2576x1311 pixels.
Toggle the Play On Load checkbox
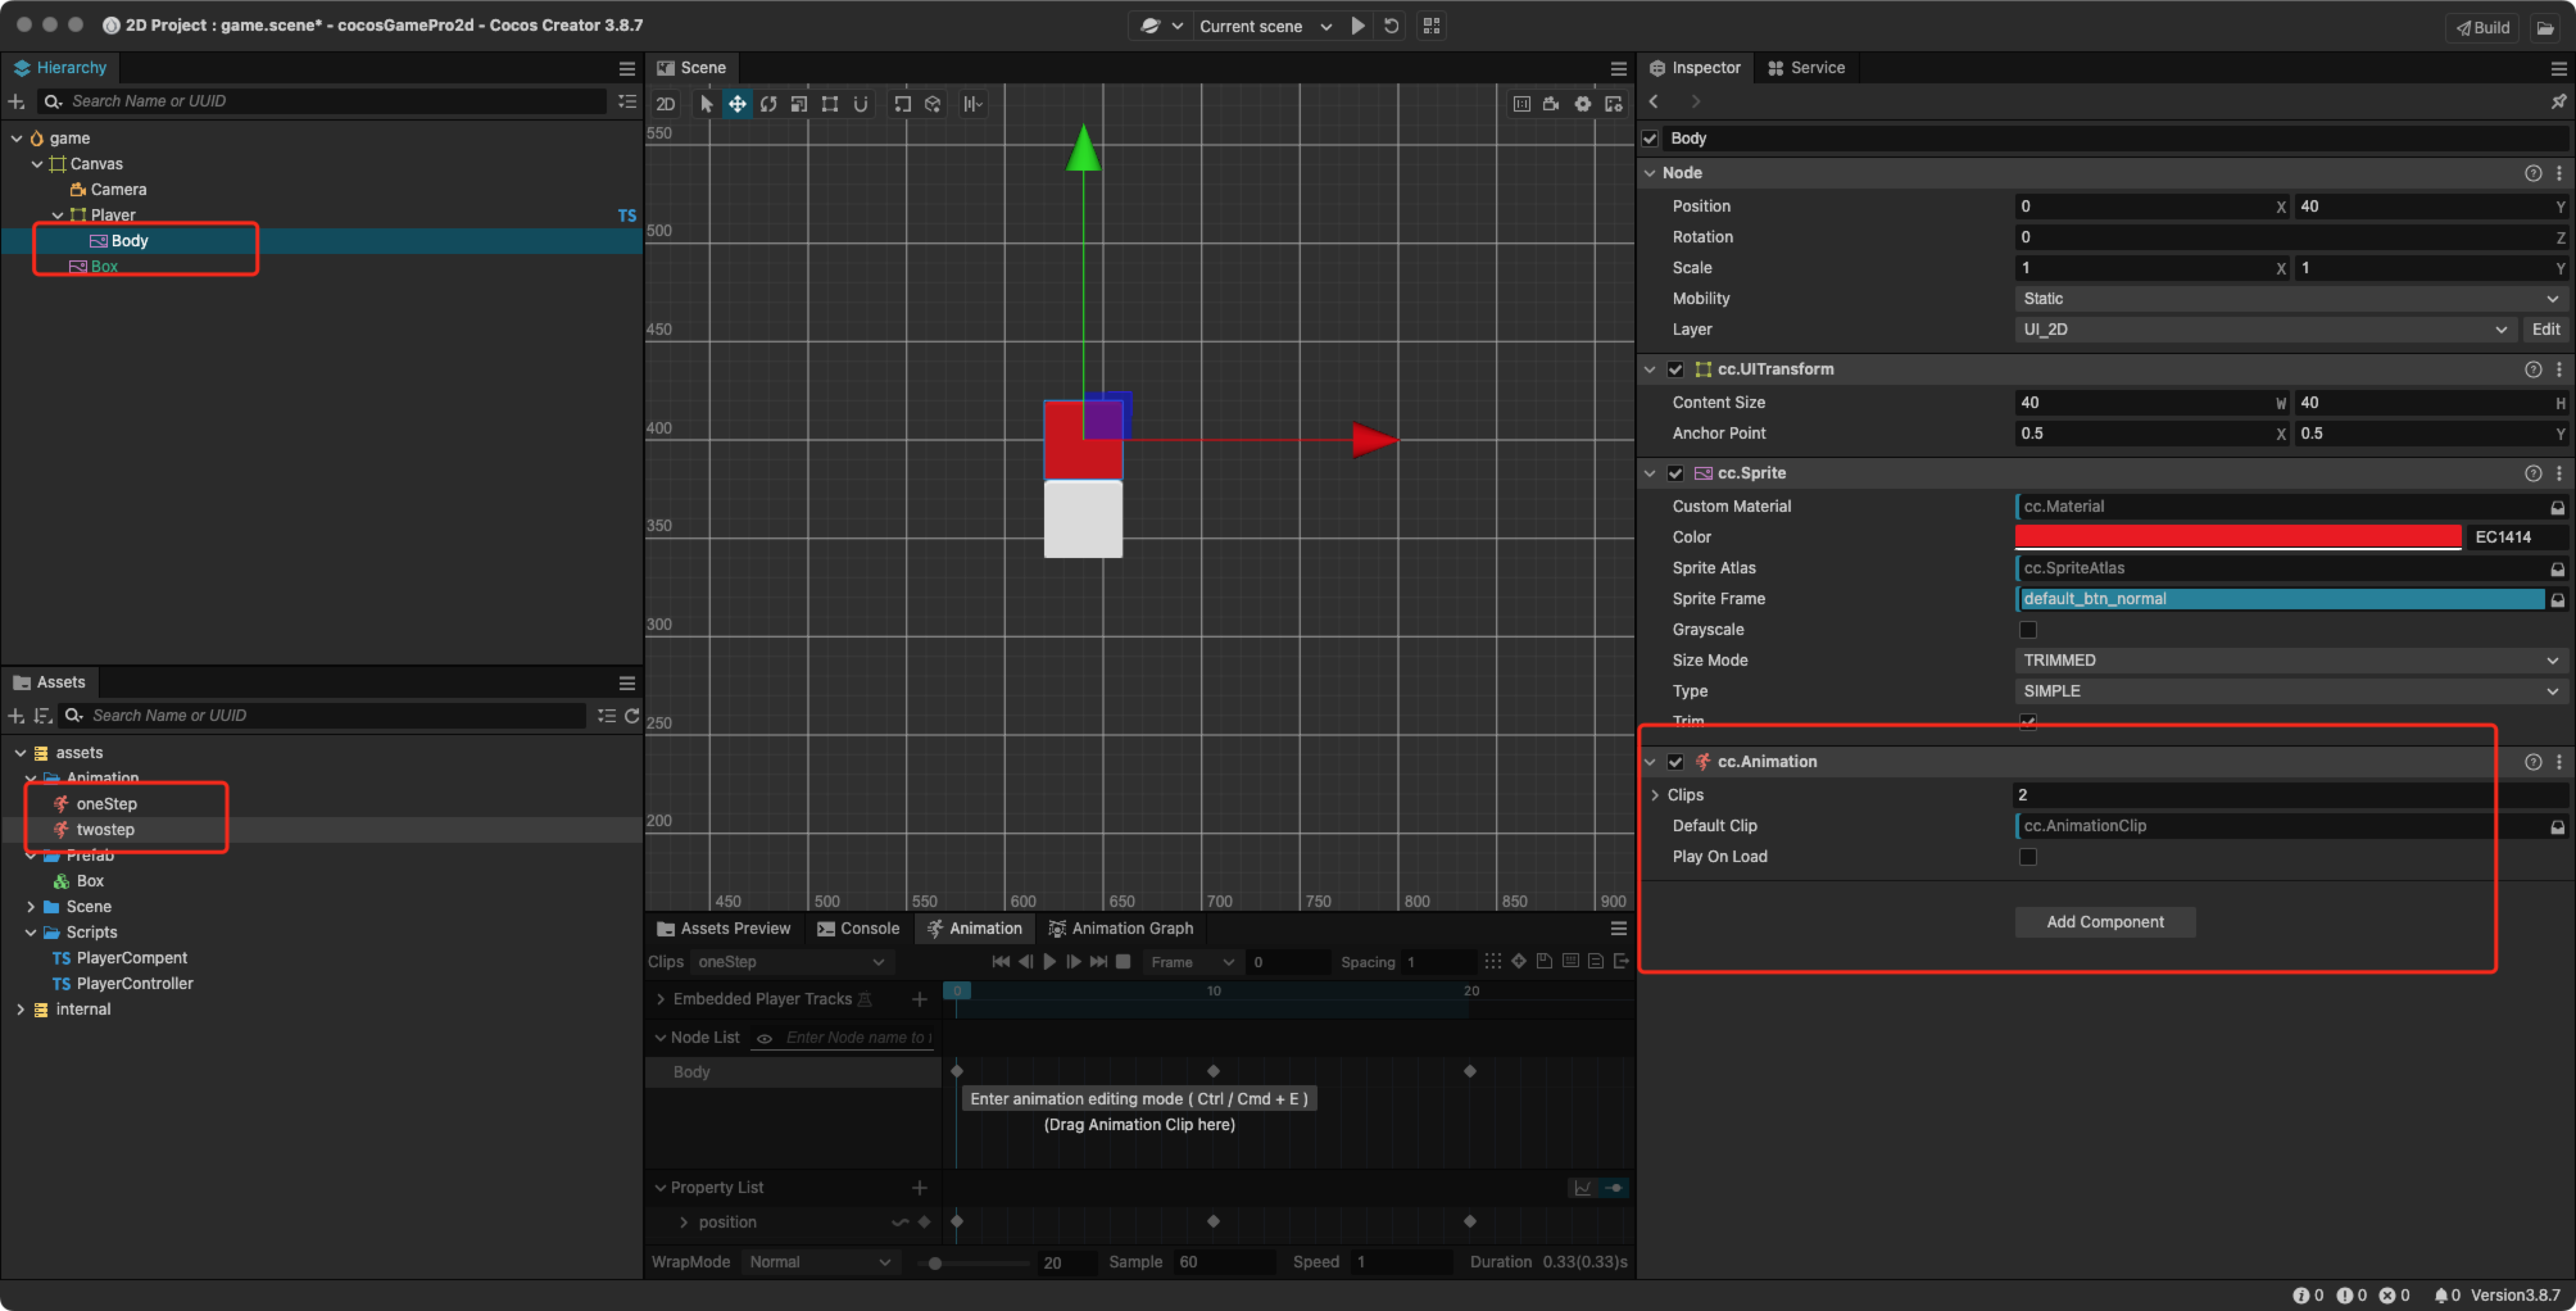click(x=2027, y=856)
